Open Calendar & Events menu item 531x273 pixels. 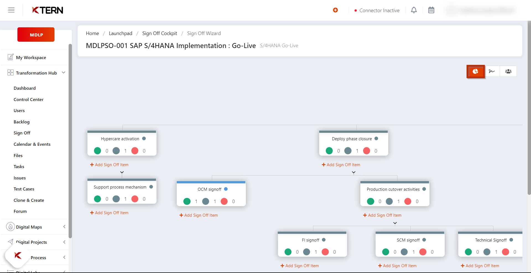[x=32, y=144]
